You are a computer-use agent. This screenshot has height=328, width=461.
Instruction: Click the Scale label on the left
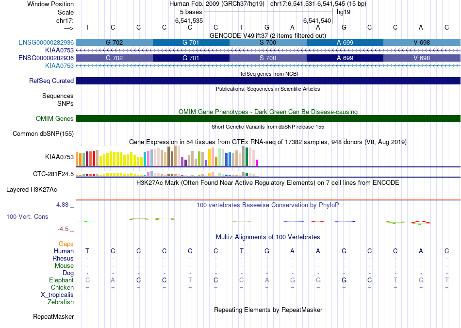click(x=66, y=12)
